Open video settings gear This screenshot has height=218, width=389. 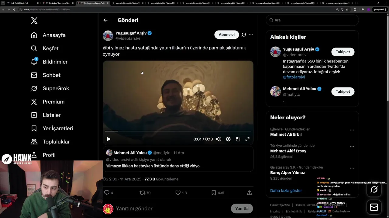(x=228, y=139)
